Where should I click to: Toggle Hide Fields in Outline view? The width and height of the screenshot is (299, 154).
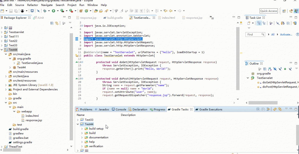point(275,69)
